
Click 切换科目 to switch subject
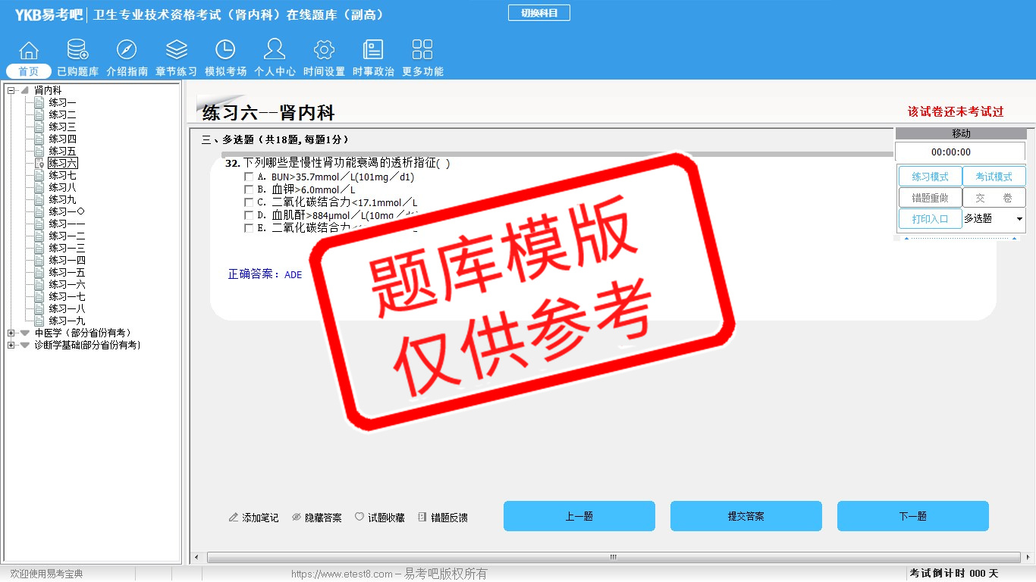click(538, 13)
